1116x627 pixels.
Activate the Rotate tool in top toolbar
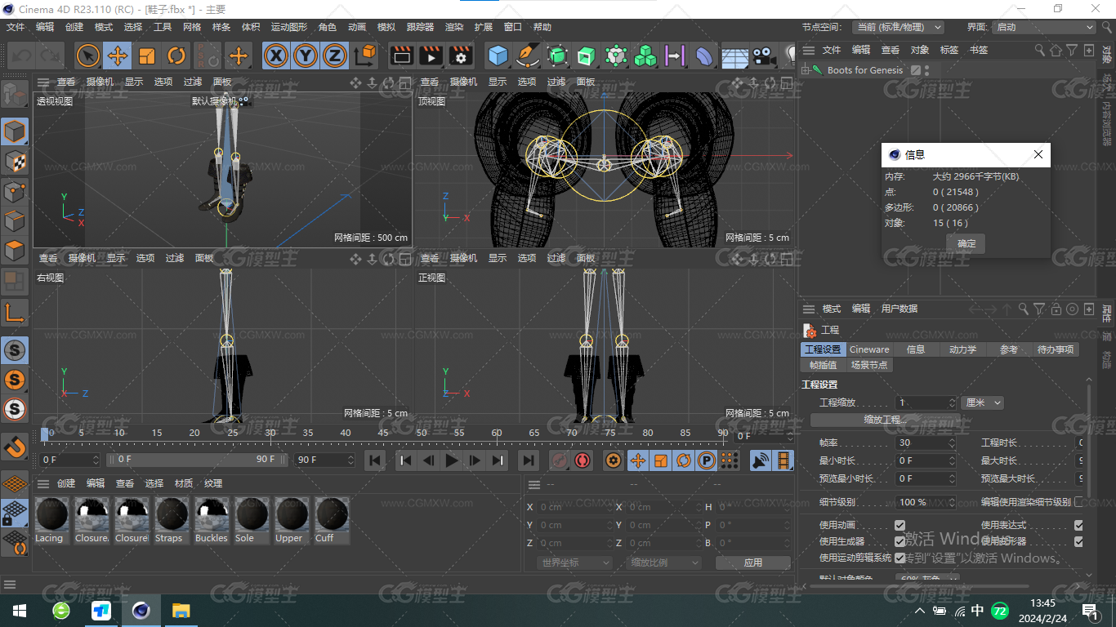point(176,56)
